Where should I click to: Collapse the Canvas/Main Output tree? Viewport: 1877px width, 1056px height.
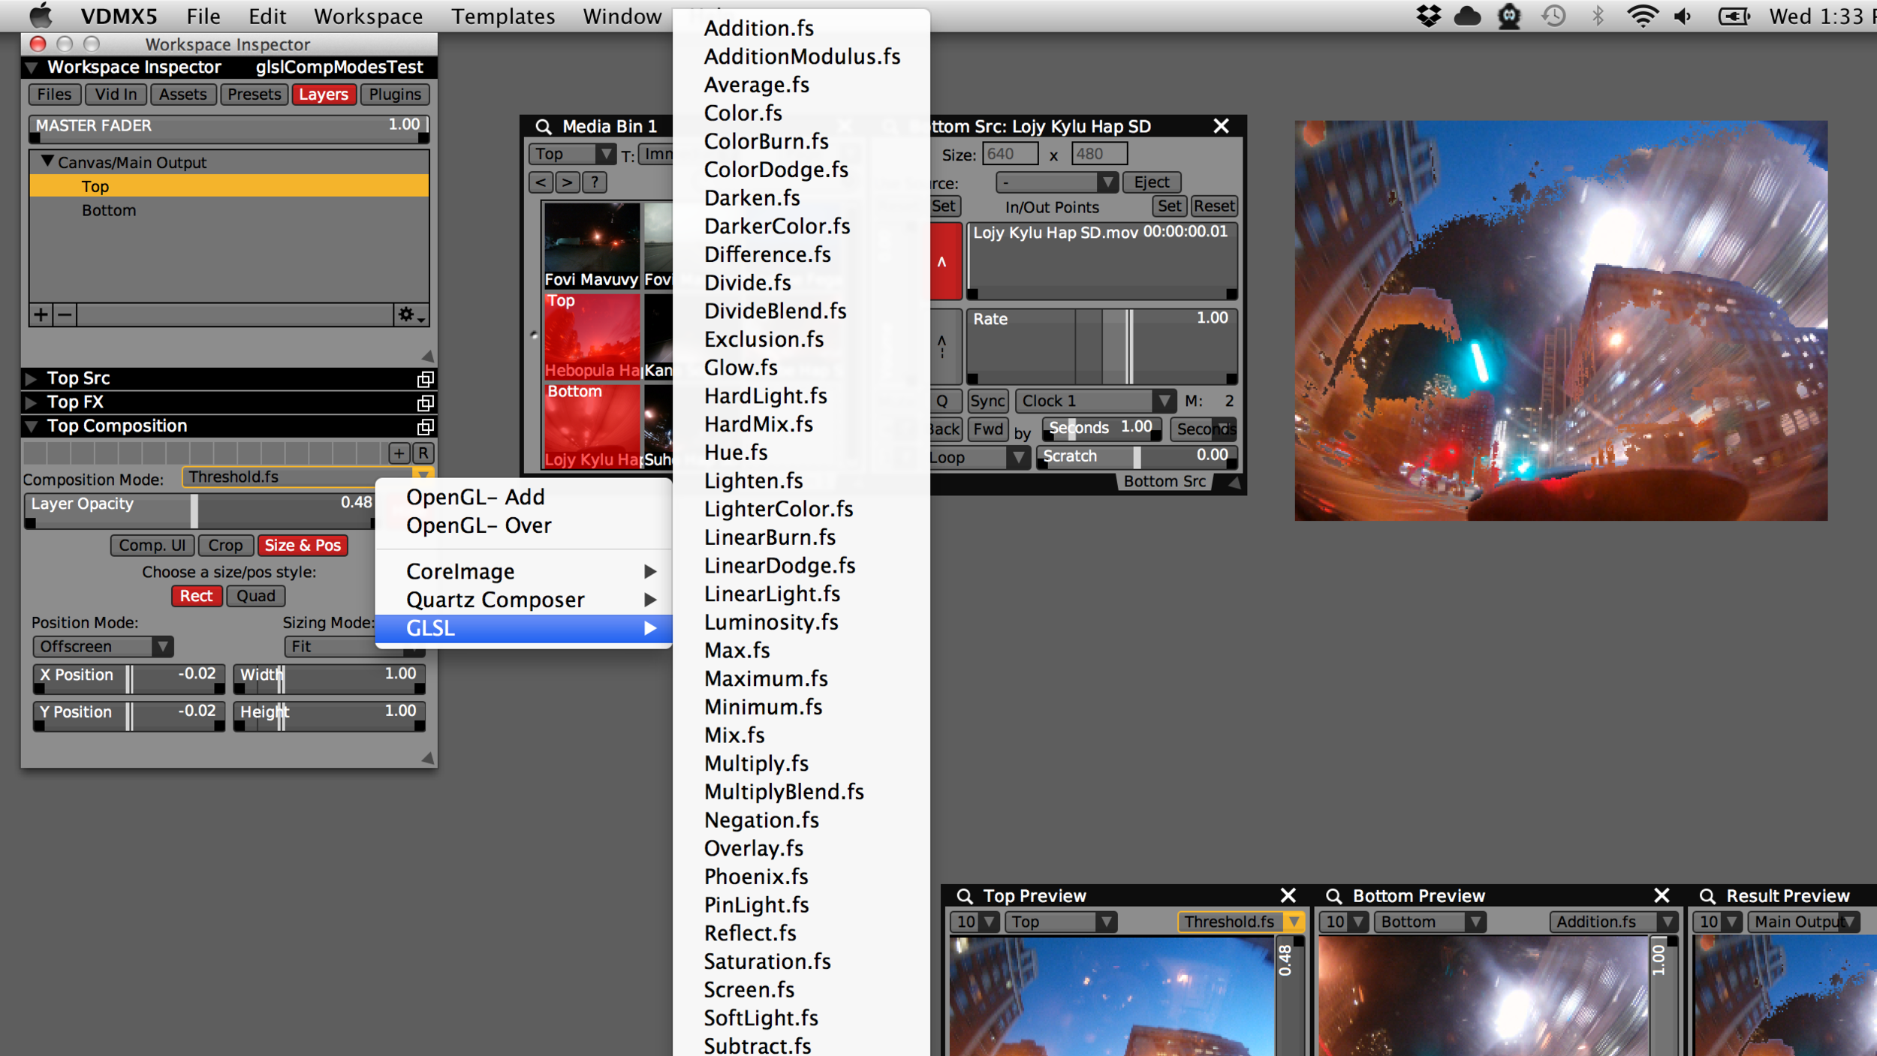pos(47,161)
